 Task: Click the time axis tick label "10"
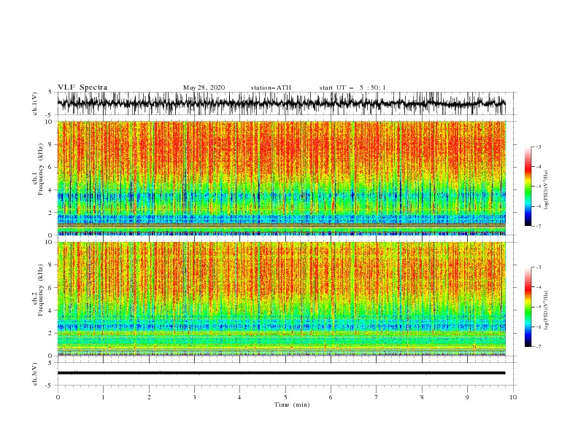click(513, 397)
